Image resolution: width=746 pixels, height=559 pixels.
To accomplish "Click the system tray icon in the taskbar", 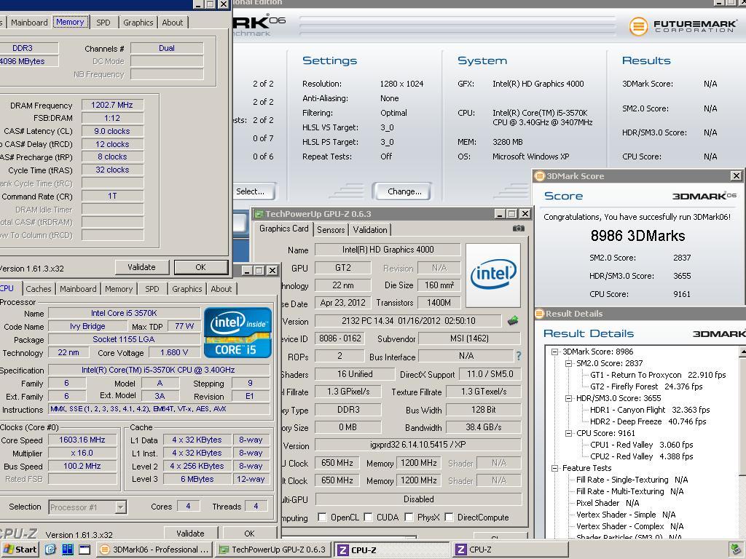I will point(736,550).
